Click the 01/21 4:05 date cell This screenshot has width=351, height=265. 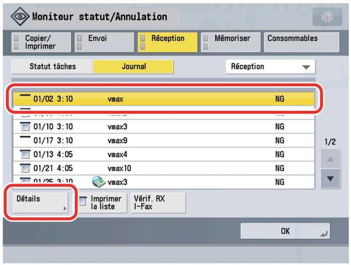click(x=53, y=168)
